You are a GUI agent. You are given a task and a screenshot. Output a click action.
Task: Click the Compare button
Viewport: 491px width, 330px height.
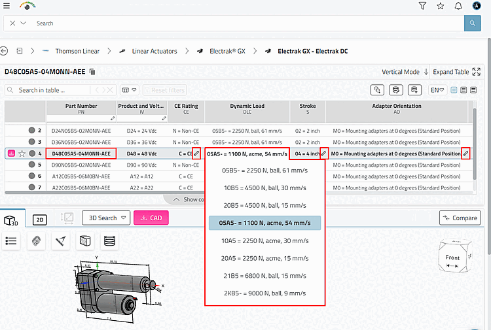coord(460,218)
